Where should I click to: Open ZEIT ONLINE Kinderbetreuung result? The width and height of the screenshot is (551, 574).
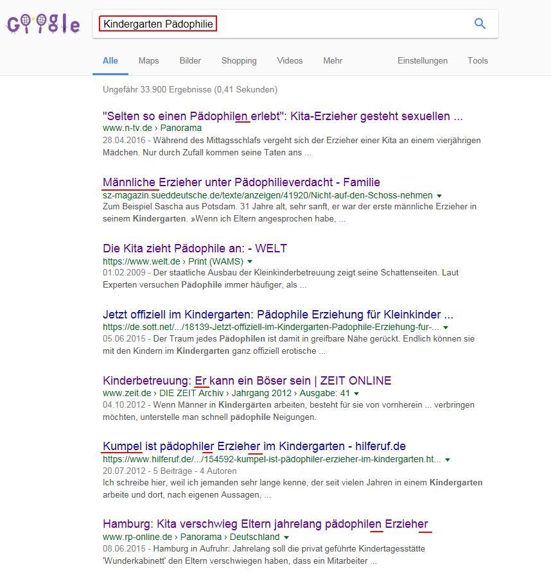247,381
